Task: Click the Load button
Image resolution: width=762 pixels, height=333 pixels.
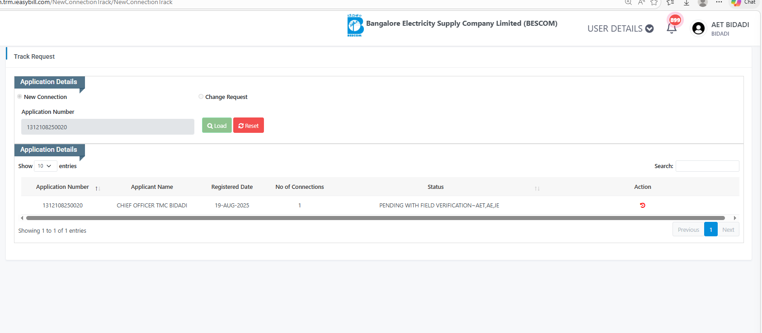Action: click(217, 126)
